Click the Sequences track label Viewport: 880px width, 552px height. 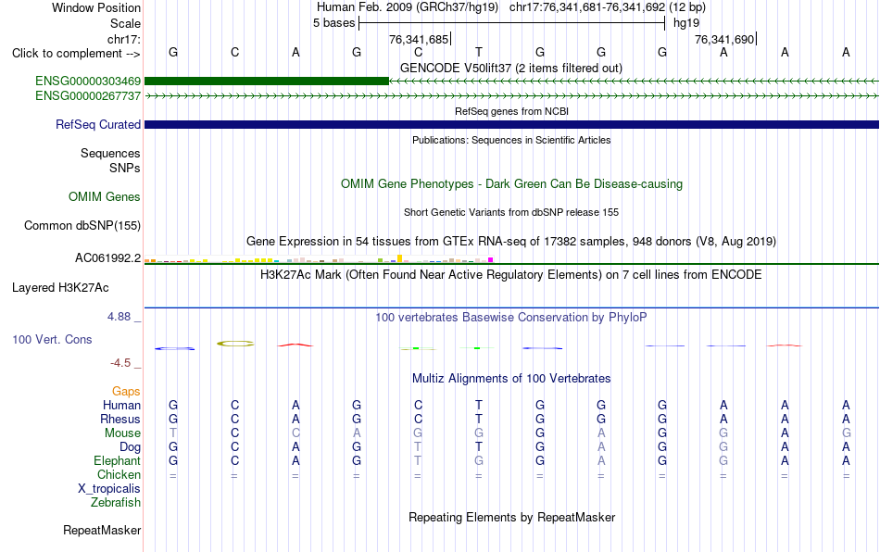tap(110, 153)
